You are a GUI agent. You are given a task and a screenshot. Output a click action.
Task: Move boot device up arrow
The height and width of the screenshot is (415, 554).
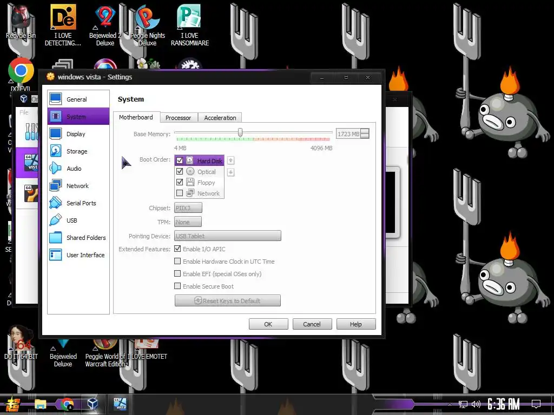click(x=230, y=160)
